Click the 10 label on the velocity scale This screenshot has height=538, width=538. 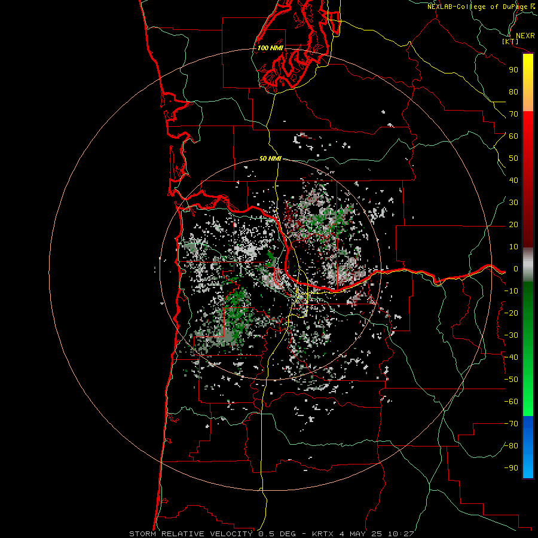click(513, 247)
